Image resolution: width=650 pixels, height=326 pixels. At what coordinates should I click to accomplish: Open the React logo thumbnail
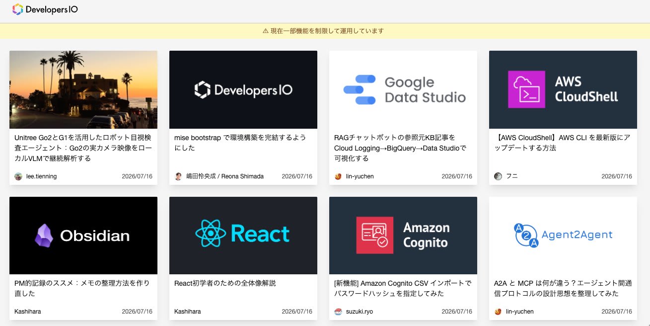coord(243,236)
